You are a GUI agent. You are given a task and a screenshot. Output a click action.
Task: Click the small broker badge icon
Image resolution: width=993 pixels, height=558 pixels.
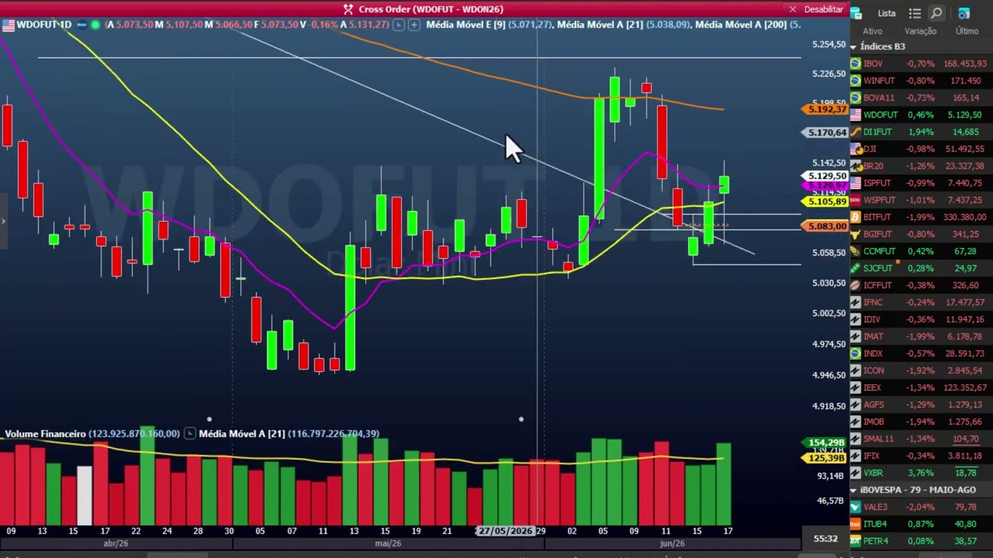[81, 25]
